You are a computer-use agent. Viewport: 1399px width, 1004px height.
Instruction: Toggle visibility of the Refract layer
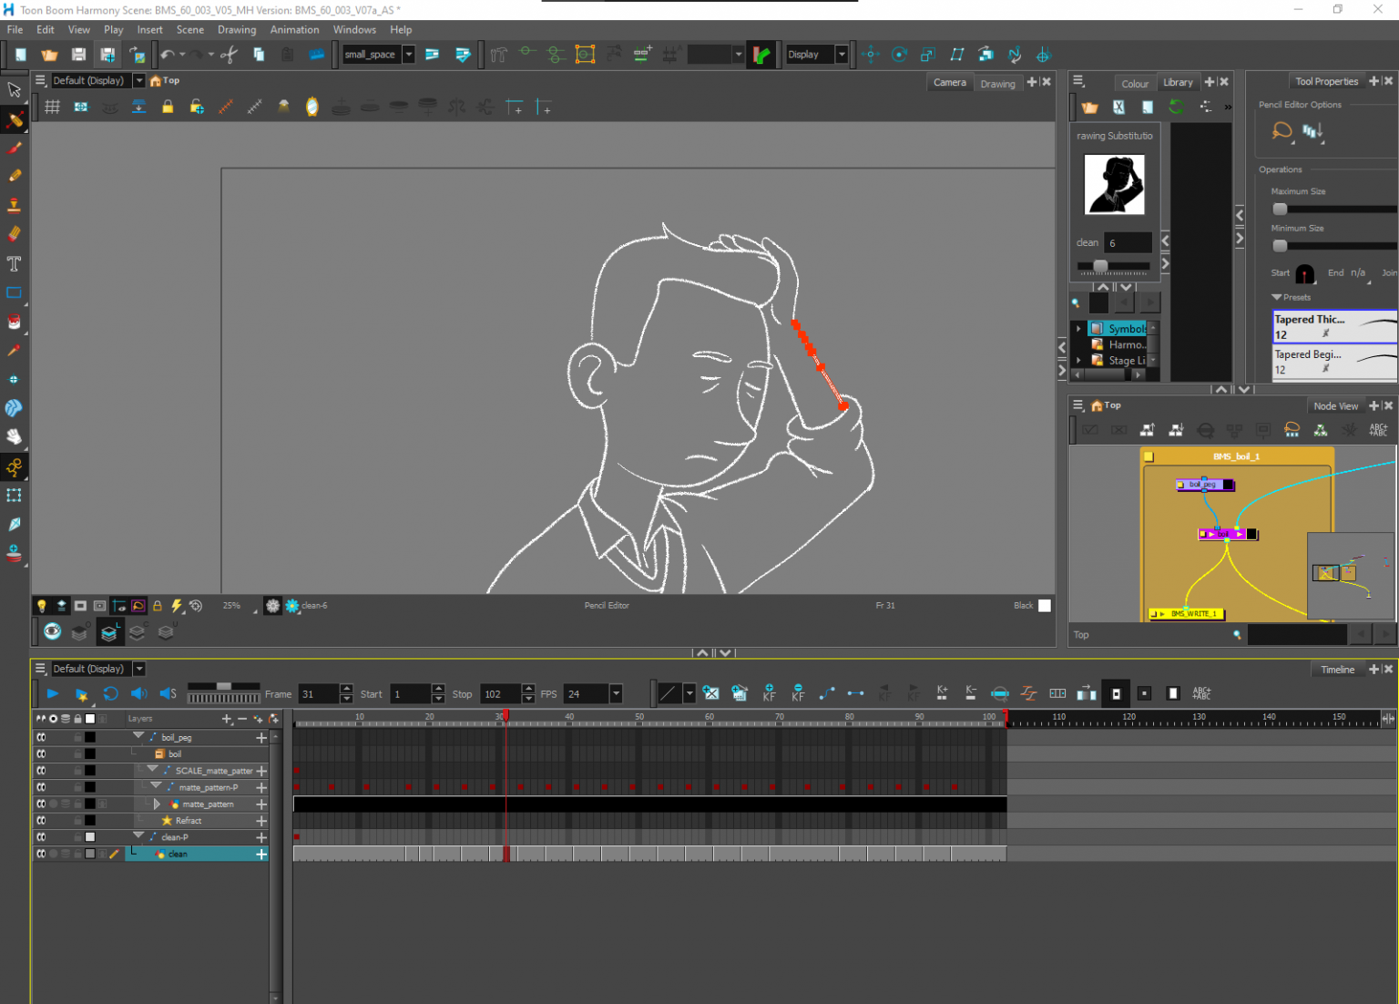pyautogui.click(x=41, y=821)
